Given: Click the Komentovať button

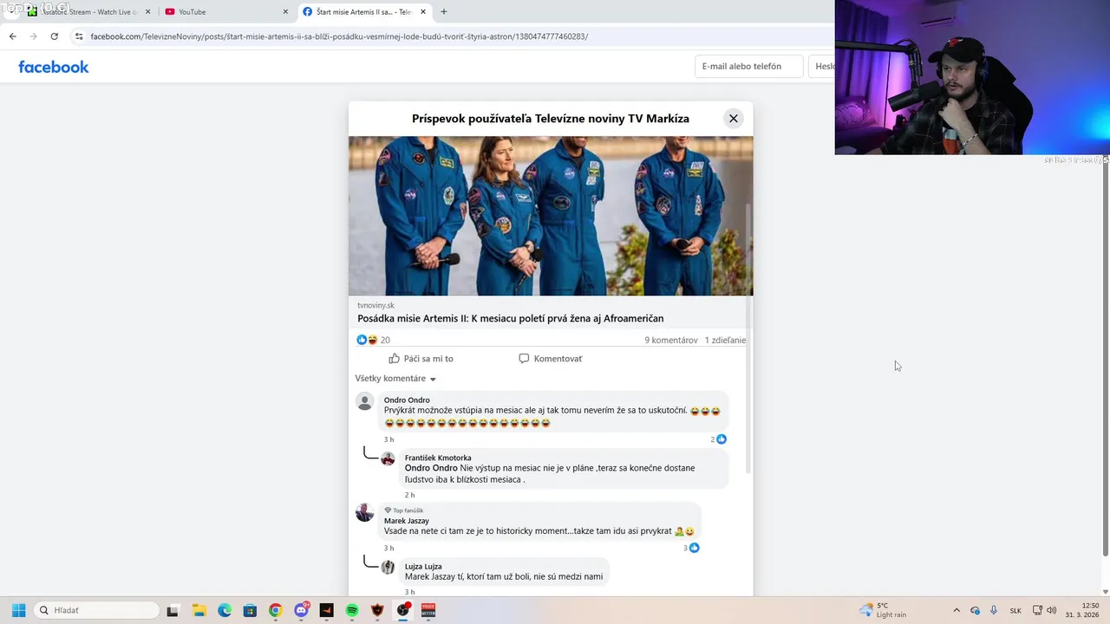Looking at the screenshot, I should pyautogui.click(x=551, y=359).
